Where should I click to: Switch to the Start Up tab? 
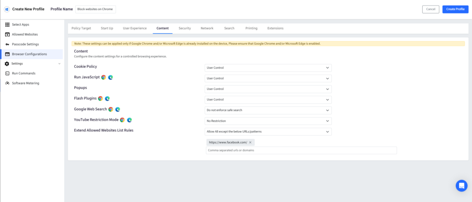click(107, 28)
